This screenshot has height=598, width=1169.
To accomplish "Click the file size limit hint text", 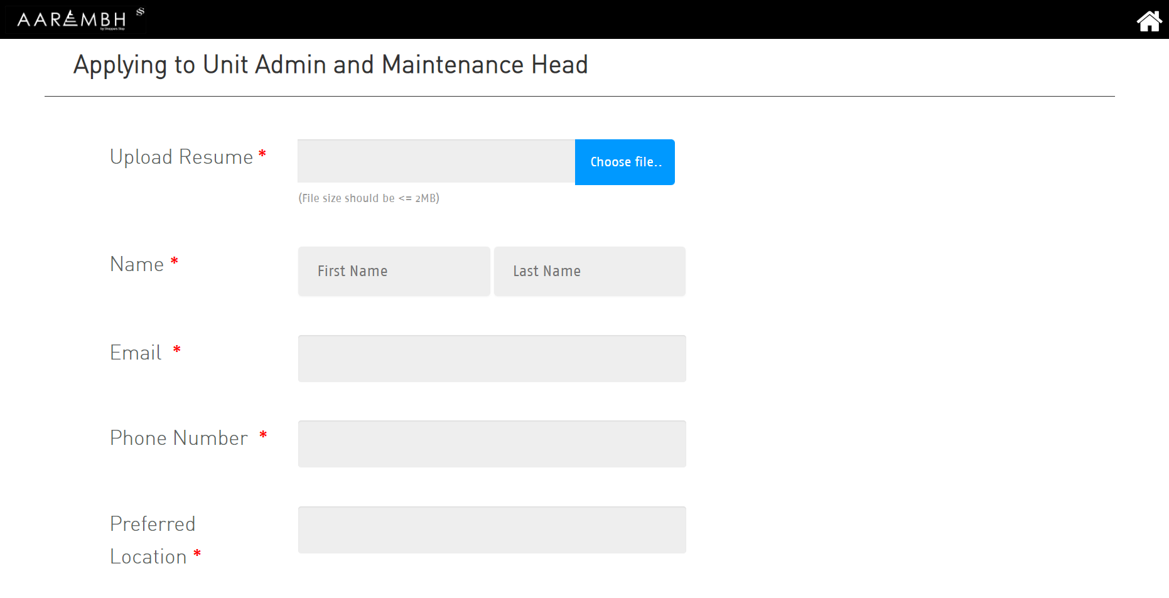I will click(x=369, y=198).
